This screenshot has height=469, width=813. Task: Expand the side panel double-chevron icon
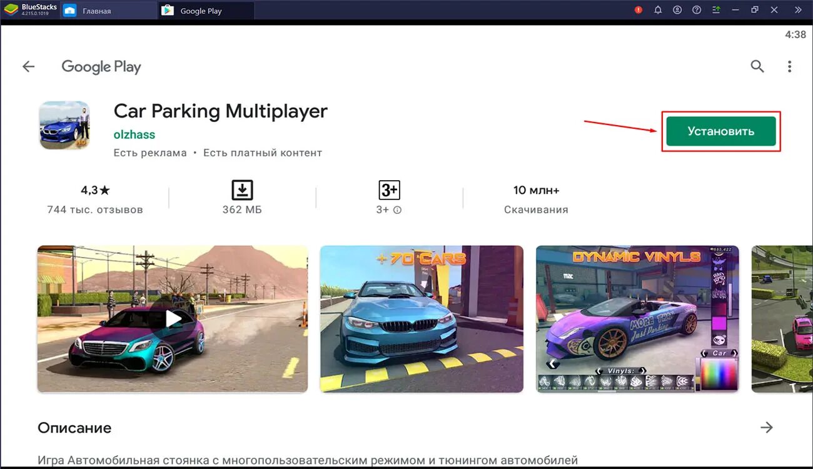(798, 10)
